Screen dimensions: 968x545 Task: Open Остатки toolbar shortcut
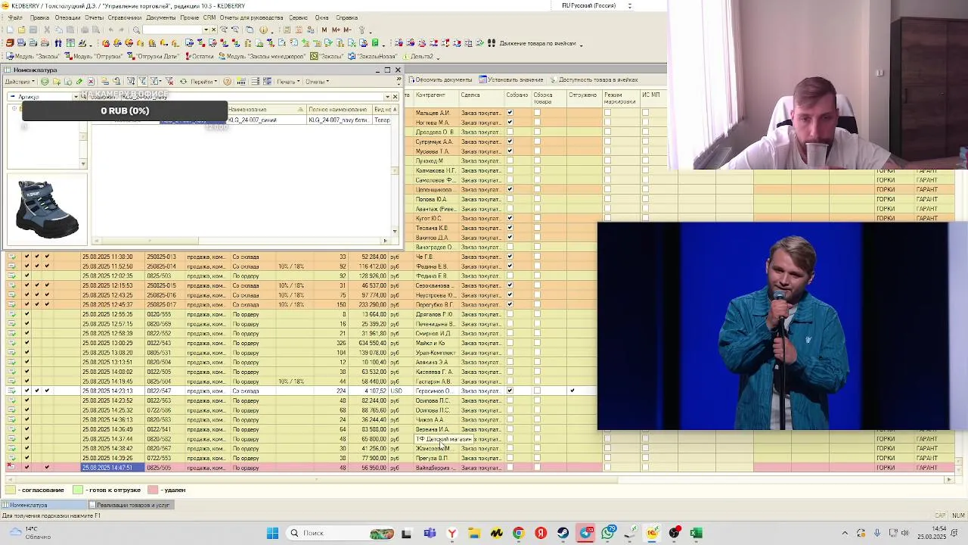click(200, 57)
